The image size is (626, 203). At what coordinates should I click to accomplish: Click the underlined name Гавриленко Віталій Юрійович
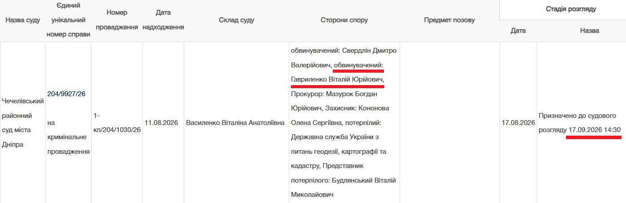[x=338, y=79]
